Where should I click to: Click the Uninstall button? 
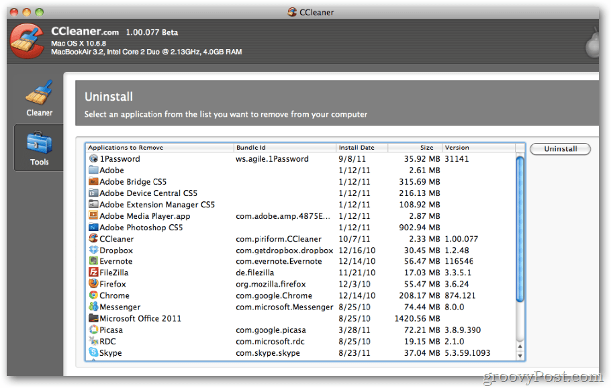[560, 149]
